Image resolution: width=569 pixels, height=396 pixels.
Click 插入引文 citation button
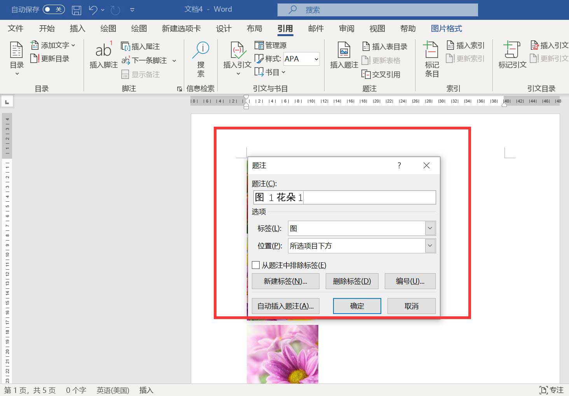(237, 58)
